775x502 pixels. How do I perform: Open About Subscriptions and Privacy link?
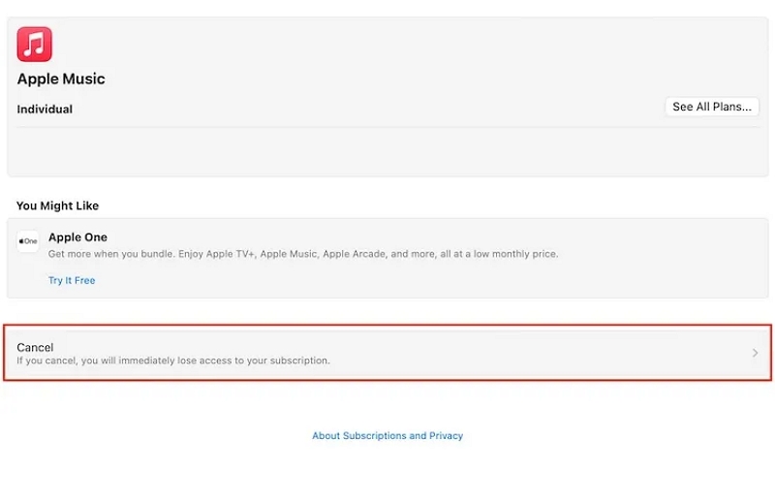[387, 436]
